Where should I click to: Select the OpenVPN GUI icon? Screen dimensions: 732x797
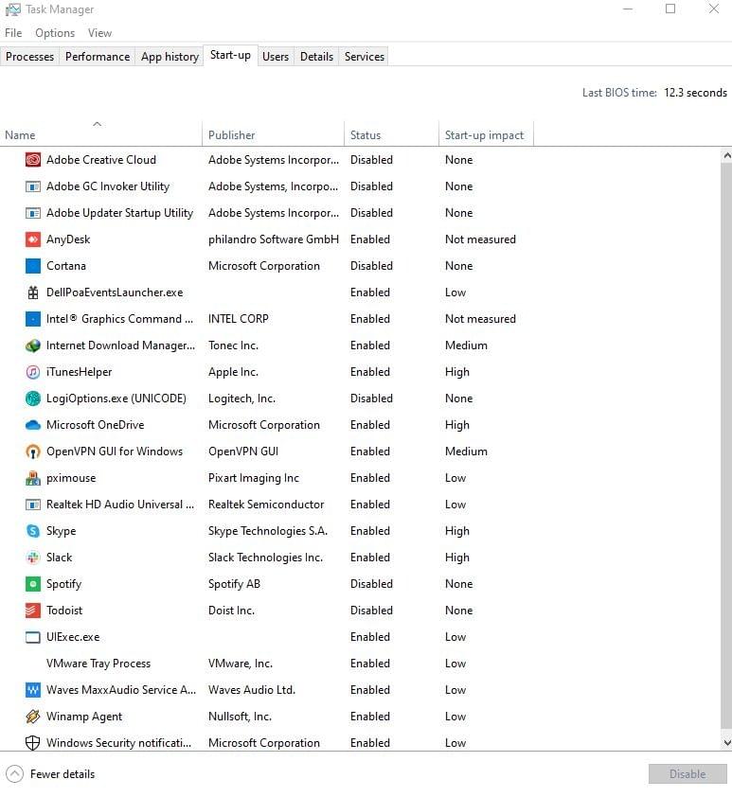click(x=33, y=452)
